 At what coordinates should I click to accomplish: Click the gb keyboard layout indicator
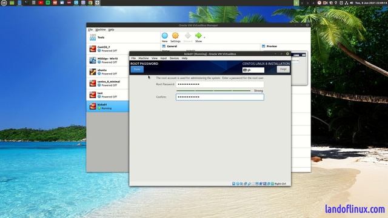point(253,70)
